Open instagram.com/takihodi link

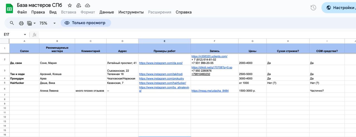click(x=161, y=74)
